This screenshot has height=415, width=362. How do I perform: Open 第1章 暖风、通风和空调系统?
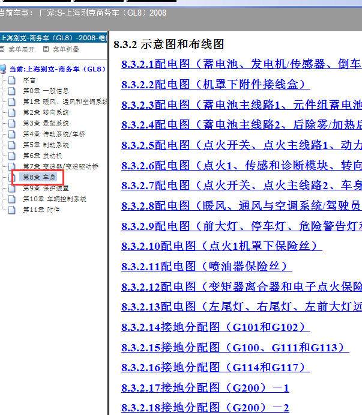tap(65, 101)
